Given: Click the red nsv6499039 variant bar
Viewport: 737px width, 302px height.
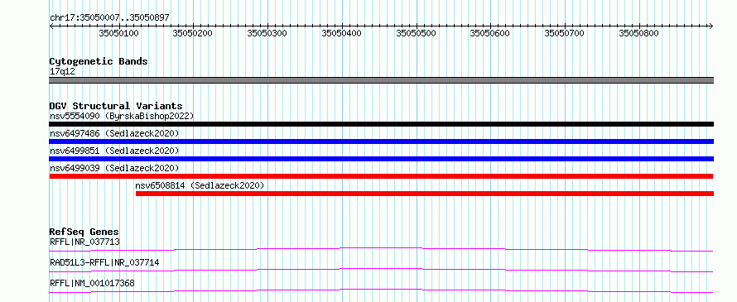Looking at the screenshot, I should pos(381,176).
